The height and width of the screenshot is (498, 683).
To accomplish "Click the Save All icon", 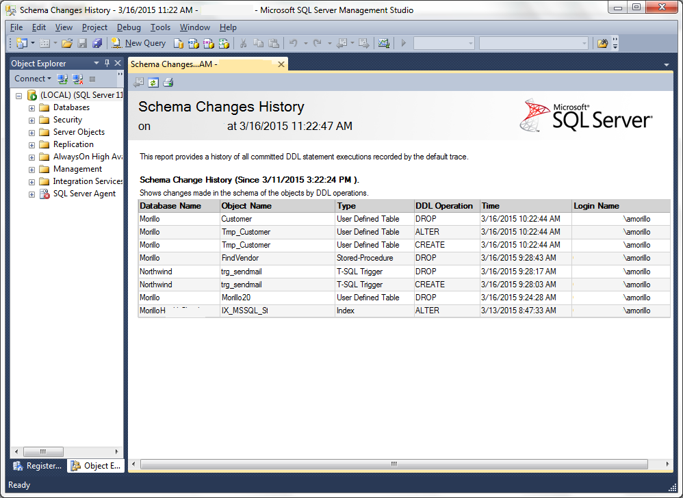I will pyautogui.click(x=97, y=43).
